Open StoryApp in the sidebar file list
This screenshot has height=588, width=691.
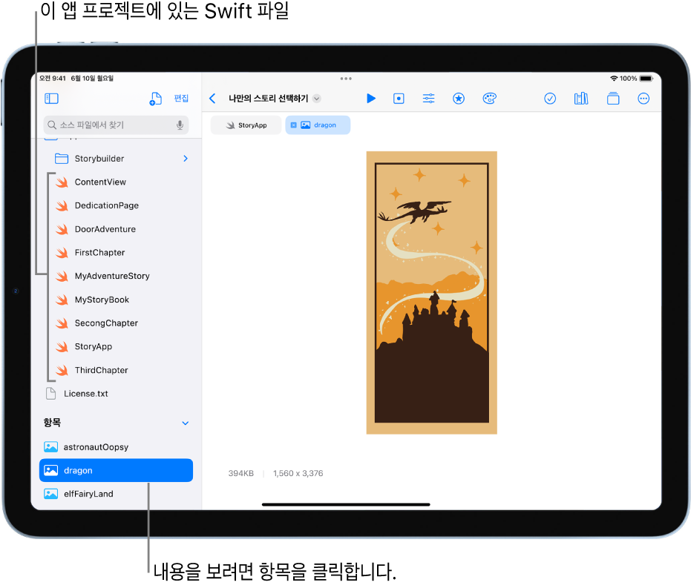coord(116,346)
